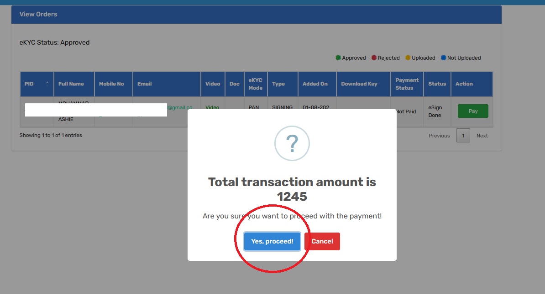Open the green Video link in row
The height and width of the screenshot is (294, 545).
212,108
